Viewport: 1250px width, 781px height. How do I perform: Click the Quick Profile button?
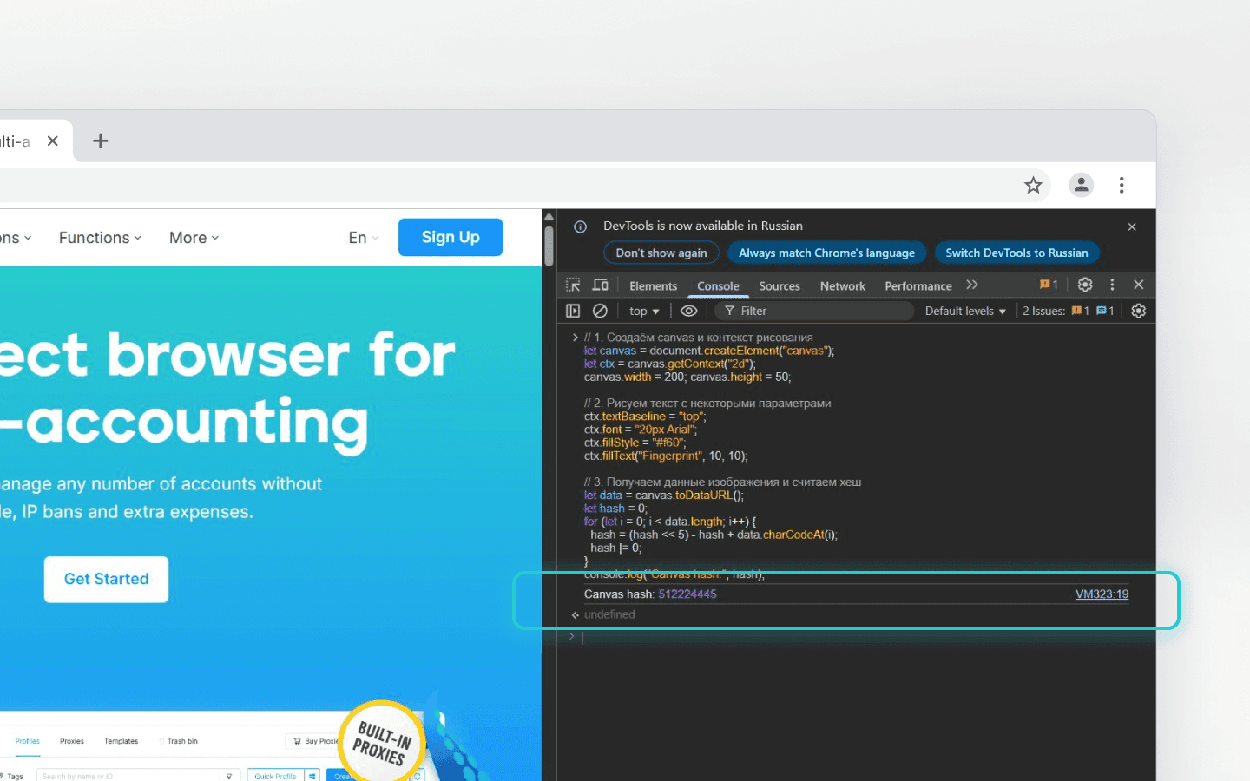tap(275, 776)
